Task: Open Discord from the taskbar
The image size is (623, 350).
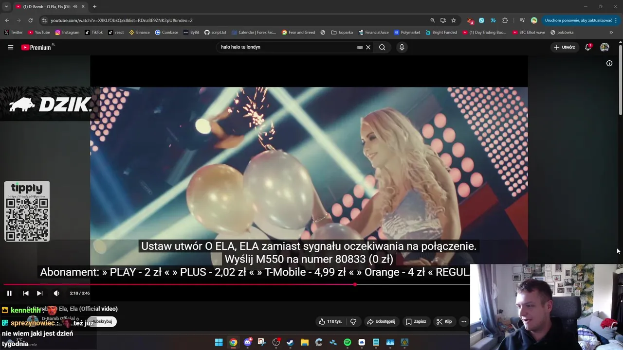Action: (x=248, y=342)
